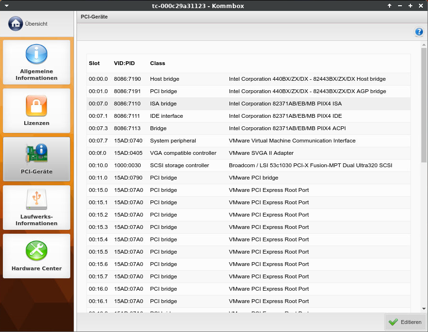Image resolution: width=428 pixels, height=332 pixels.
Task: Click the PCI-Geräte panel heading
Action: [x=94, y=17]
